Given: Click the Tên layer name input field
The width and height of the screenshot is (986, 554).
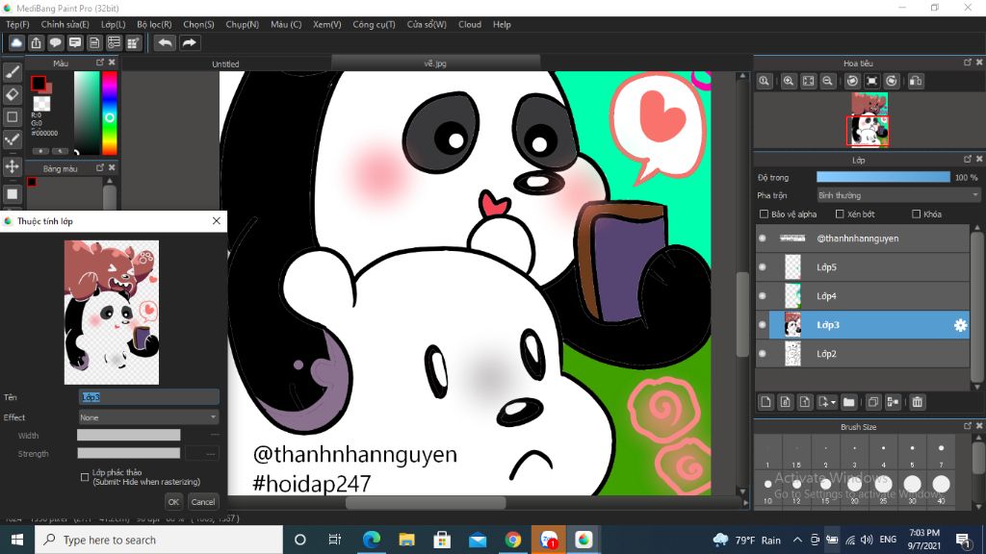Looking at the screenshot, I should [x=148, y=397].
